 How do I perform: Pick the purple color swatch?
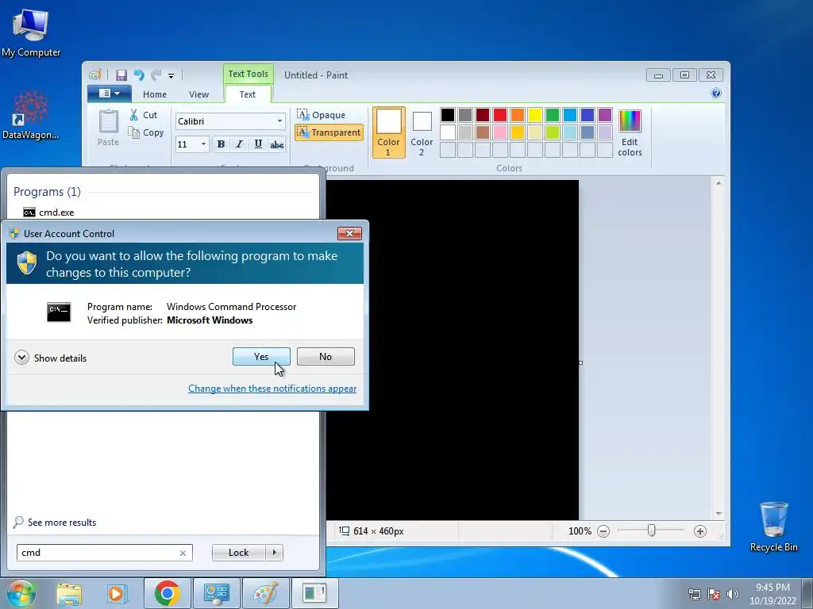click(604, 114)
